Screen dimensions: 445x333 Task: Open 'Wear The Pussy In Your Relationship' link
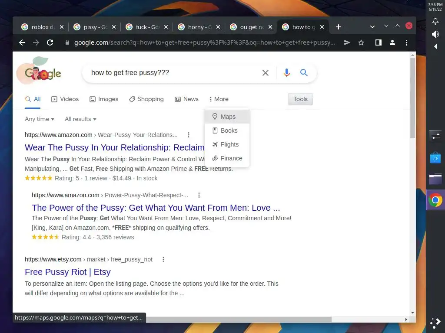[114, 147]
